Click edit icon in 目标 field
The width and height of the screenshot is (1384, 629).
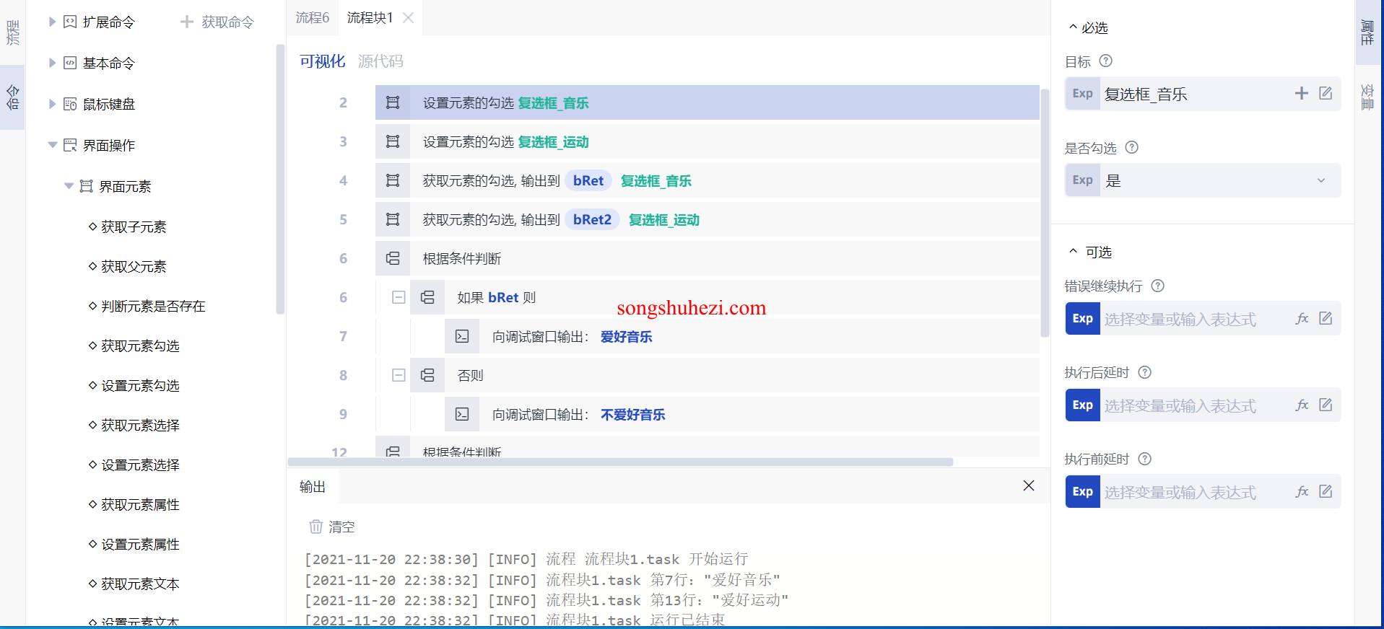point(1326,93)
